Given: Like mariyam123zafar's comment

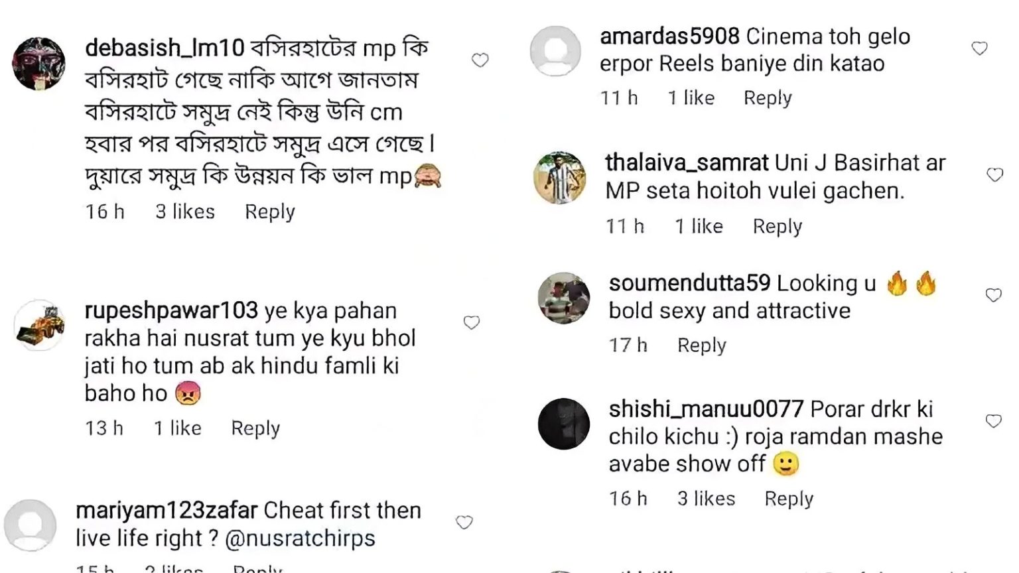Looking at the screenshot, I should (x=464, y=523).
